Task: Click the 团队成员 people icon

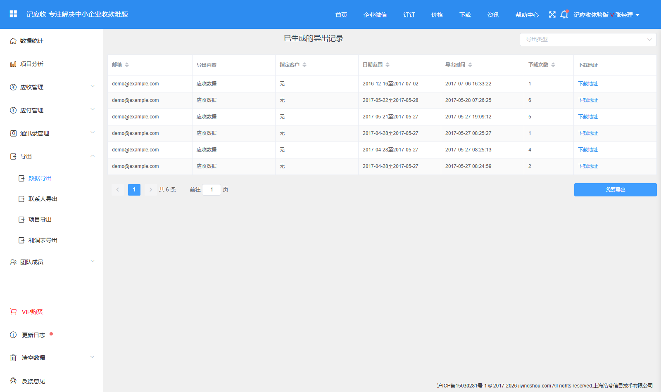Action: [x=13, y=262]
